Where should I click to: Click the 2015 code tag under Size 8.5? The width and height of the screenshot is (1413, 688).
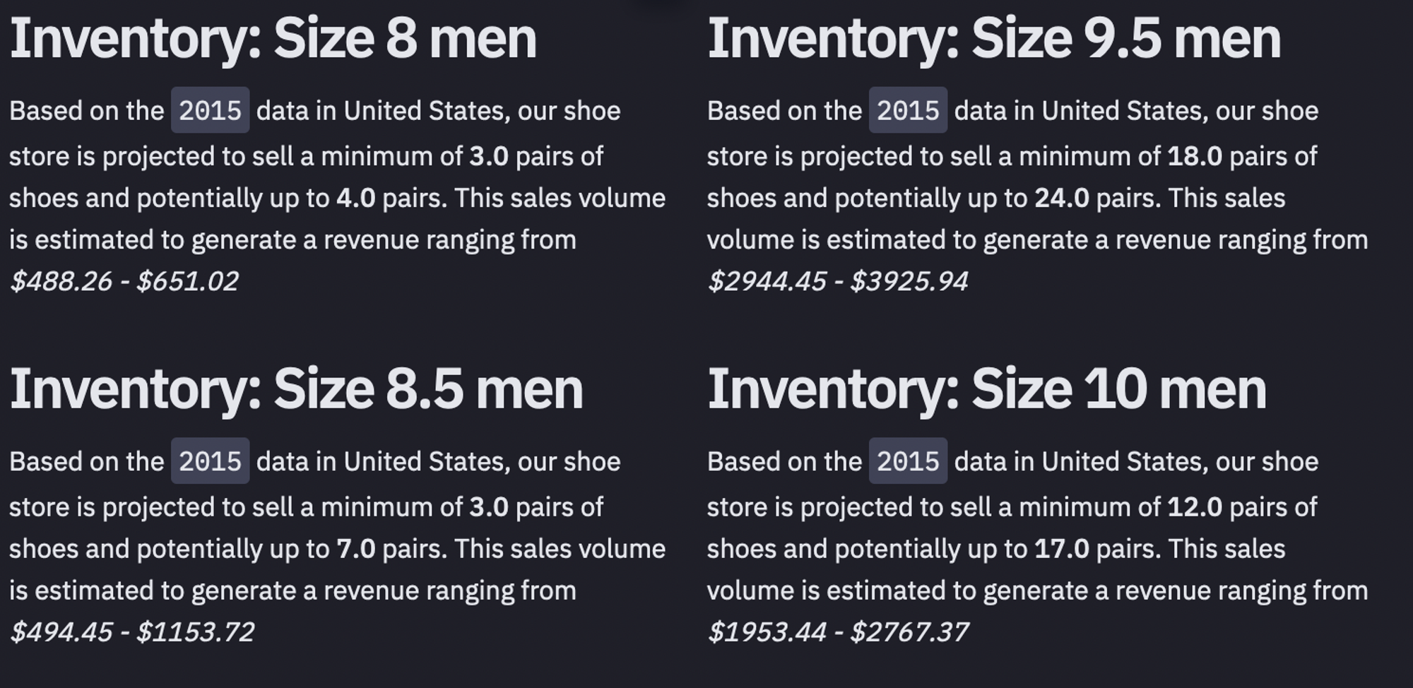click(210, 461)
